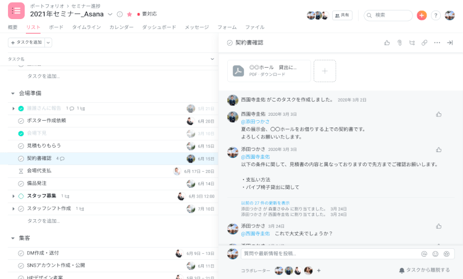This screenshot has height=279, width=463.
Task: Open the emoji picker in comment box
Action: (x=435, y=254)
